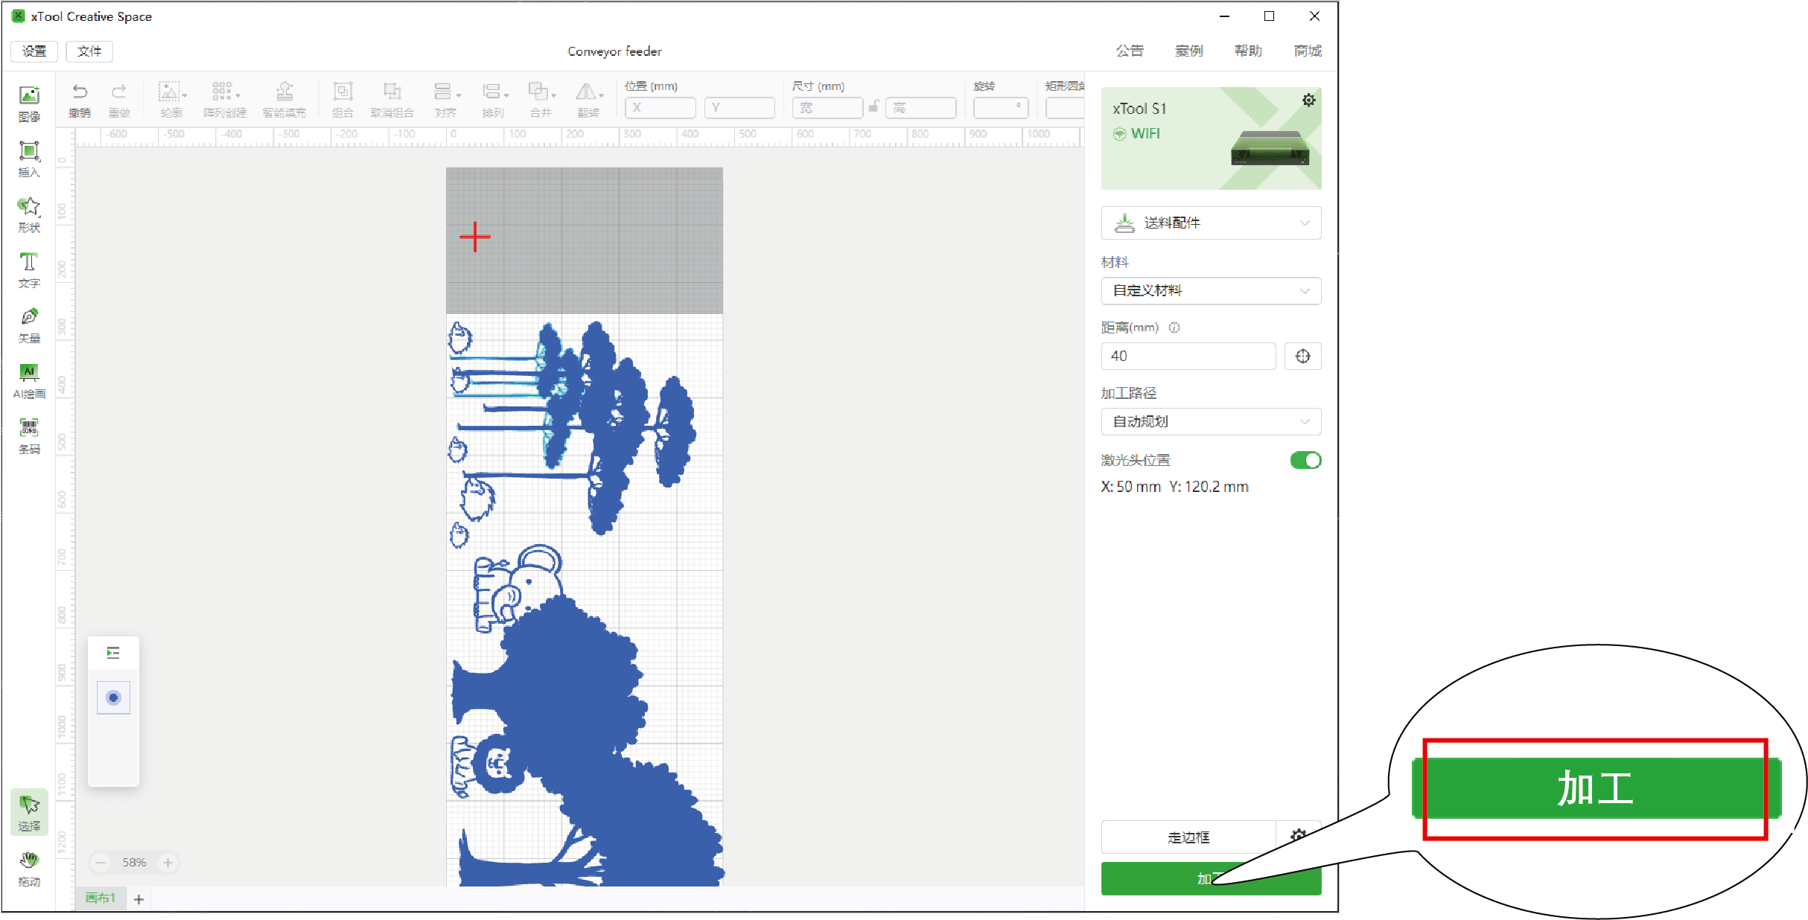Open the 对齐 align options
The width and height of the screenshot is (1808, 920).
446,100
